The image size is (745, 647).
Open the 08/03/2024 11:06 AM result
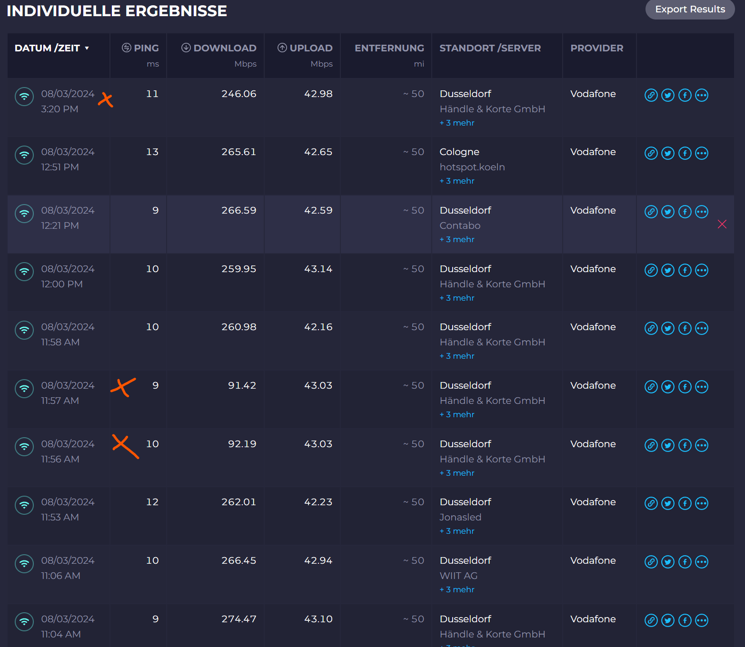pos(68,568)
